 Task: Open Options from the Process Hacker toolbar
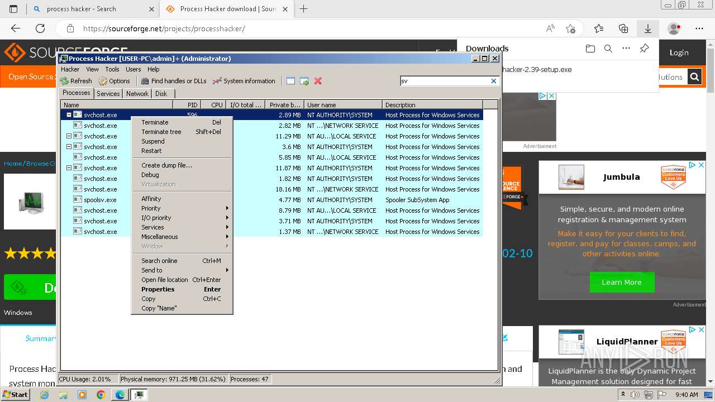114,81
